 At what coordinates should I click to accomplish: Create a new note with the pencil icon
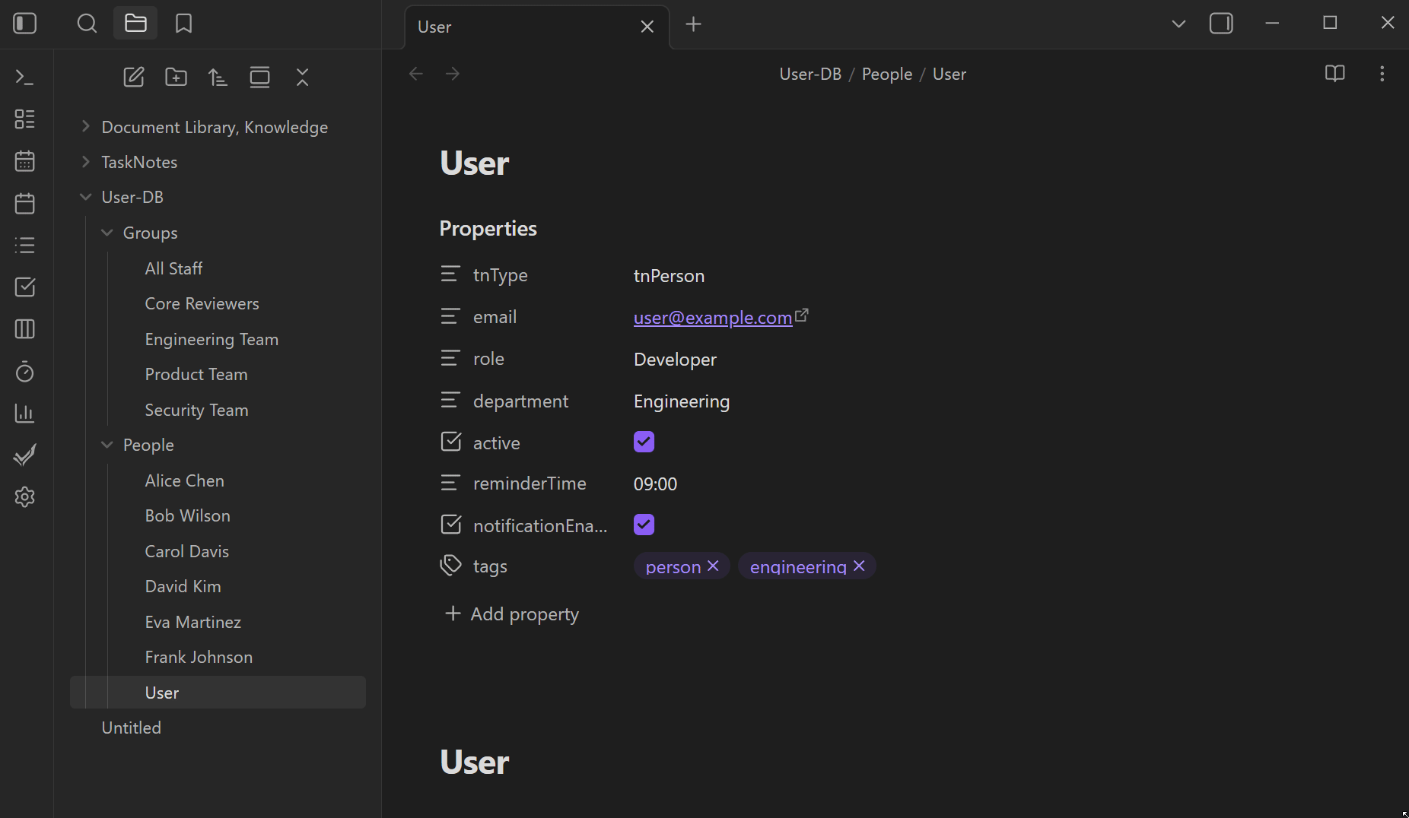point(134,76)
